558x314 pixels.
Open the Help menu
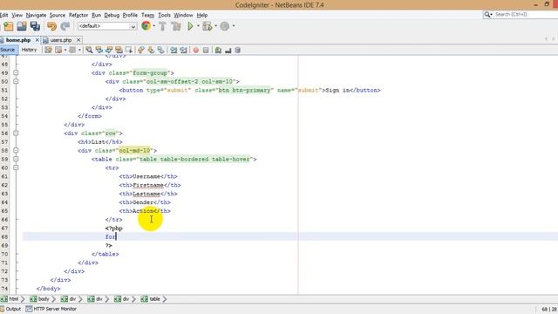202,15
